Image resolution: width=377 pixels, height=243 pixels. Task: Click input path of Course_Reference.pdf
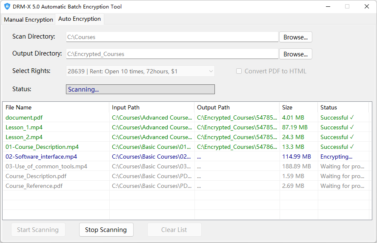coord(152,186)
